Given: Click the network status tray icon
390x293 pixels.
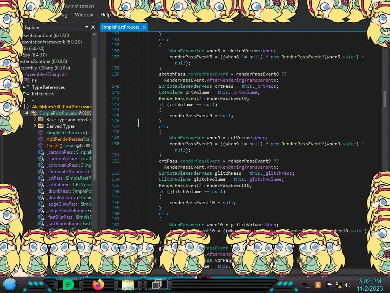Looking at the screenshot, I should click(x=339, y=285).
